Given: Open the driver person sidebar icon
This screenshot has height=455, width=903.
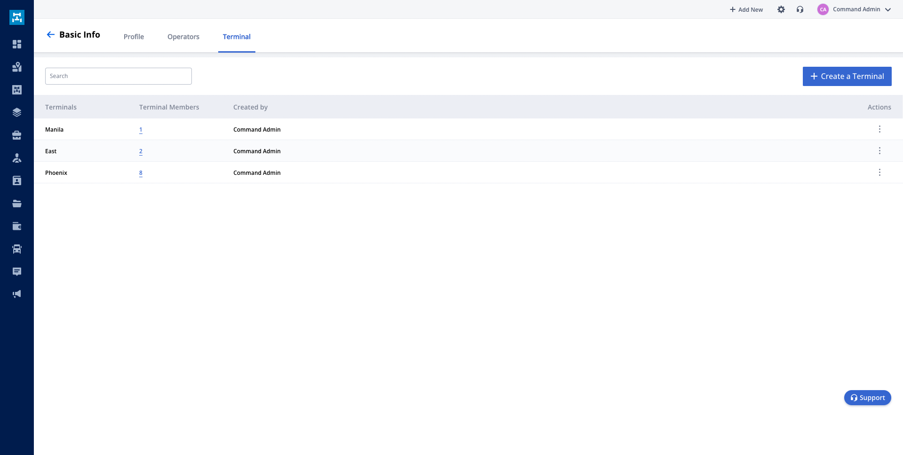Looking at the screenshot, I should [17, 158].
